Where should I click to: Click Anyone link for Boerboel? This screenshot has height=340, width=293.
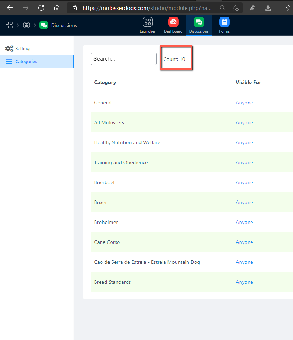(244, 182)
